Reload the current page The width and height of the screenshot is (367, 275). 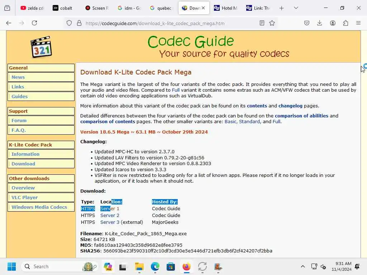(34, 23)
